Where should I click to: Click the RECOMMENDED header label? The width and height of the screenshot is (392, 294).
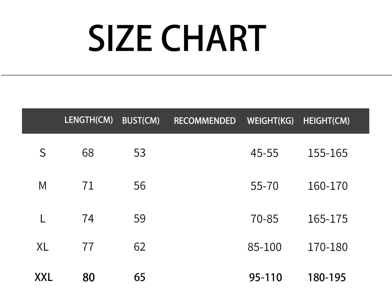[205, 121]
